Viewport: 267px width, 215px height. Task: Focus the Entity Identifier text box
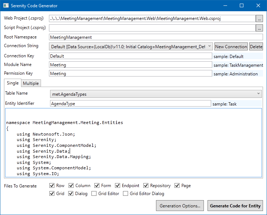[x=130, y=103]
